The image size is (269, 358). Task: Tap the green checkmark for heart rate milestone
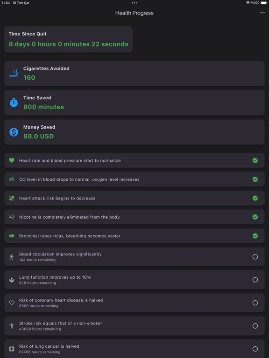click(x=255, y=160)
